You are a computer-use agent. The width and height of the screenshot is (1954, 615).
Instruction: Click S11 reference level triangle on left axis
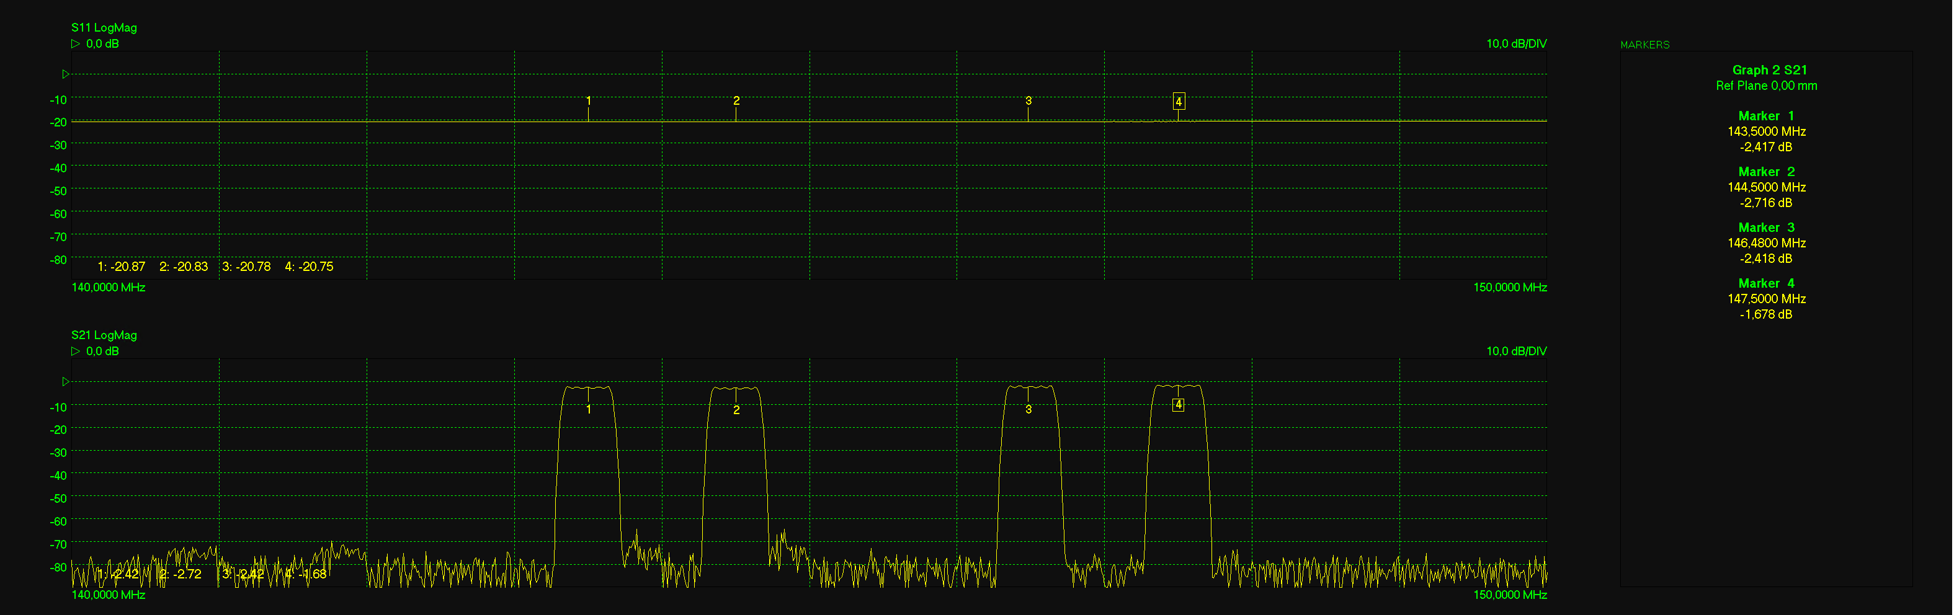click(x=66, y=74)
